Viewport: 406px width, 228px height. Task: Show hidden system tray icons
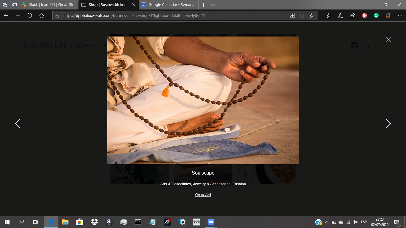tap(326, 222)
